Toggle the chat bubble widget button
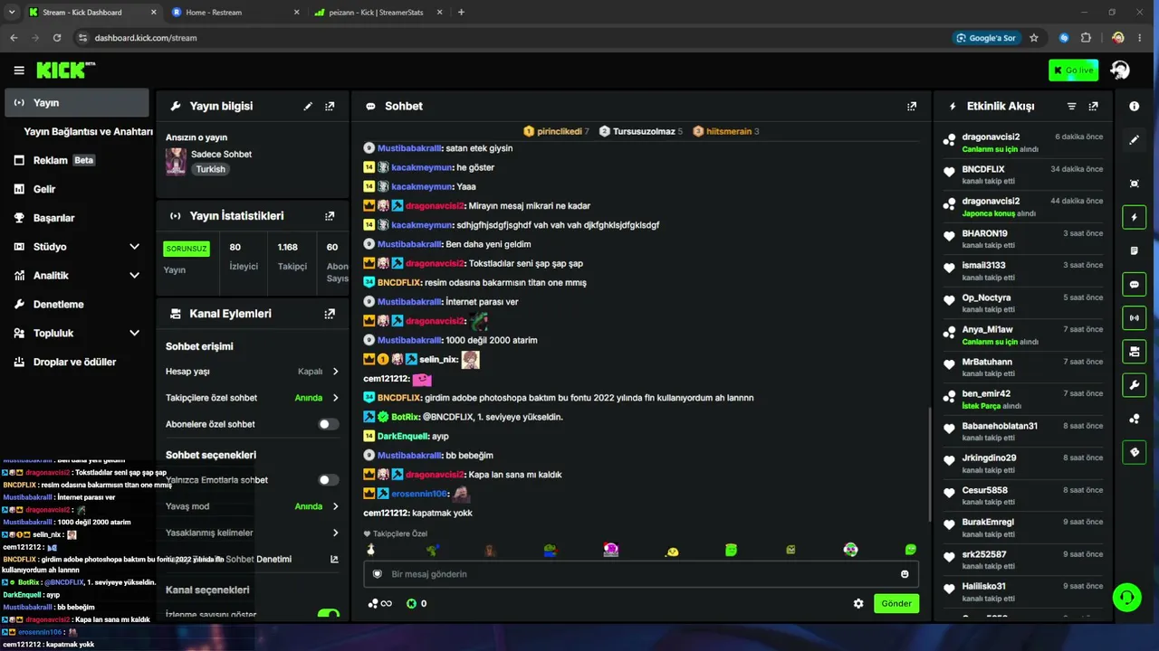Image resolution: width=1159 pixels, height=651 pixels. (x=1135, y=285)
